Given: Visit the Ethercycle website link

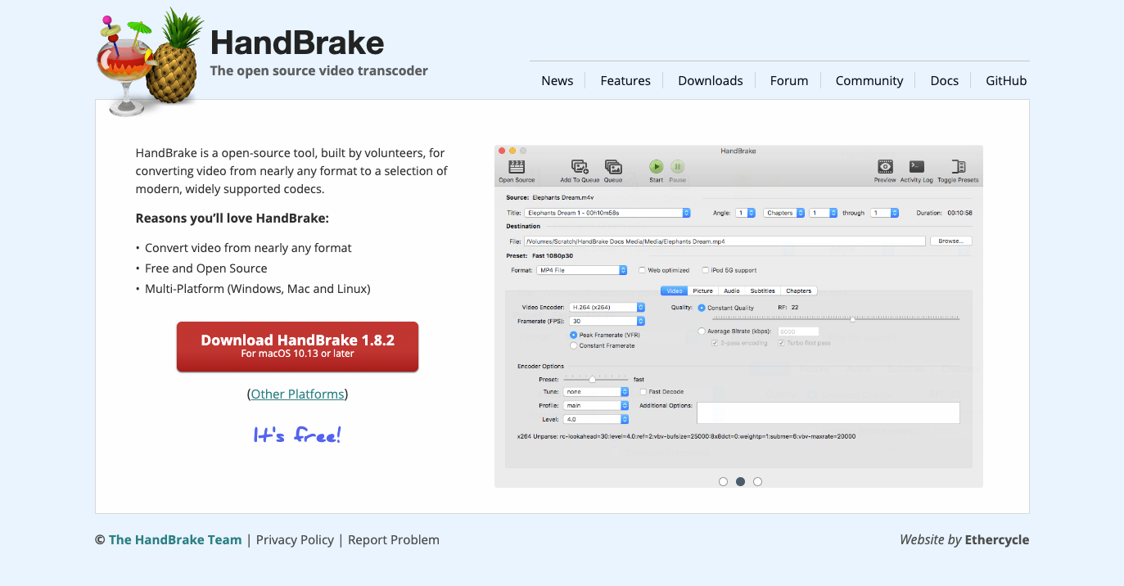Looking at the screenshot, I should [x=997, y=540].
